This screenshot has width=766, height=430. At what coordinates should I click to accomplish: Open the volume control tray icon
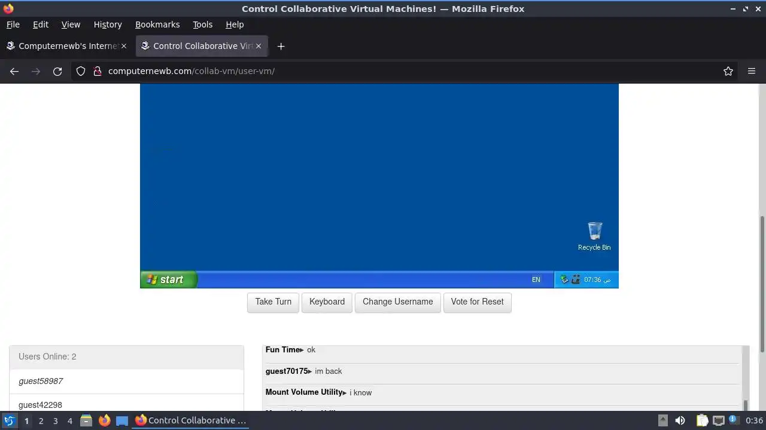pyautogui.click(x=680, y=420)
